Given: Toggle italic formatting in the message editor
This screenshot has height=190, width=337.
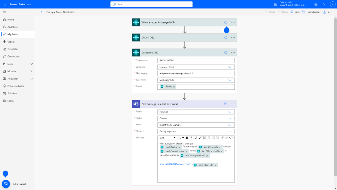Looking at the screenshot, I should (x=191, y=138).
